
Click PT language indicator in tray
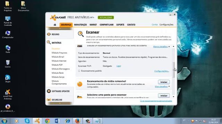click(x=184, y=120)
